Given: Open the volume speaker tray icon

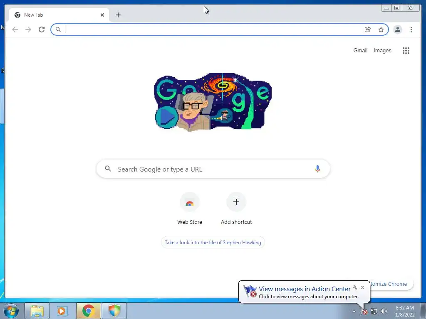Looking at the screenshot, I should [384, 312].
